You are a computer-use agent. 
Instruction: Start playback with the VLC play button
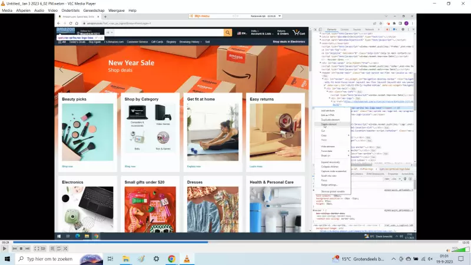point(4,249)
